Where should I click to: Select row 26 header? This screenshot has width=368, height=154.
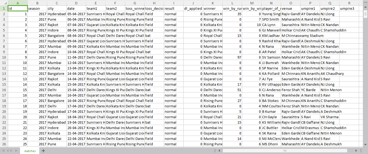pos(4,144)
